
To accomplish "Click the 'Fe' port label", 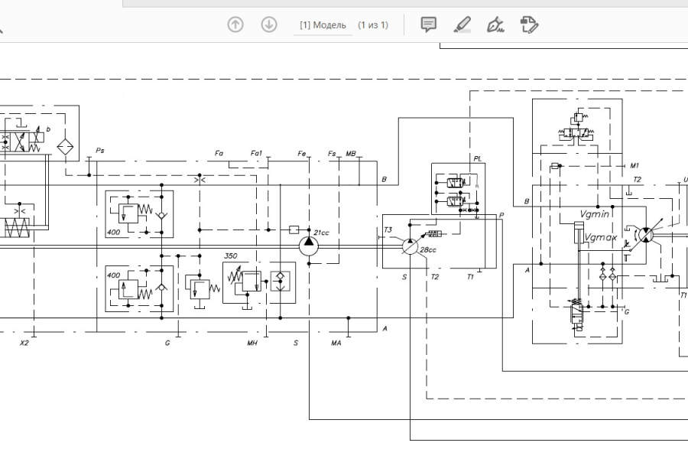I will pos(301,153).
